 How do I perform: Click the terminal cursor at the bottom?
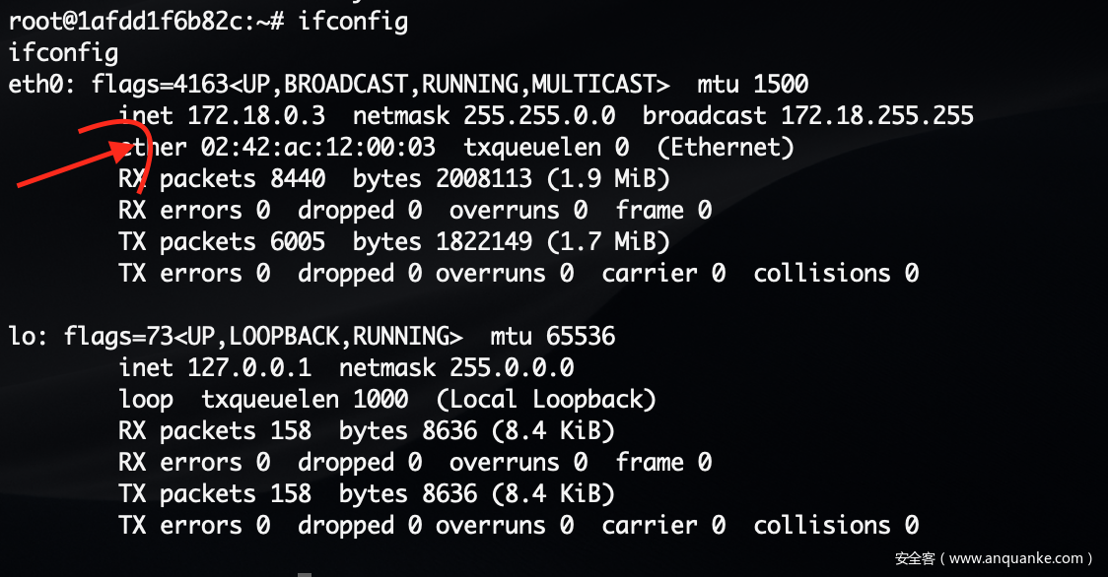tap(305, 575)
